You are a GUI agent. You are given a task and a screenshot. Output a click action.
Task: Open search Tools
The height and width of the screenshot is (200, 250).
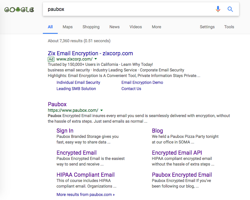(229, 27)
